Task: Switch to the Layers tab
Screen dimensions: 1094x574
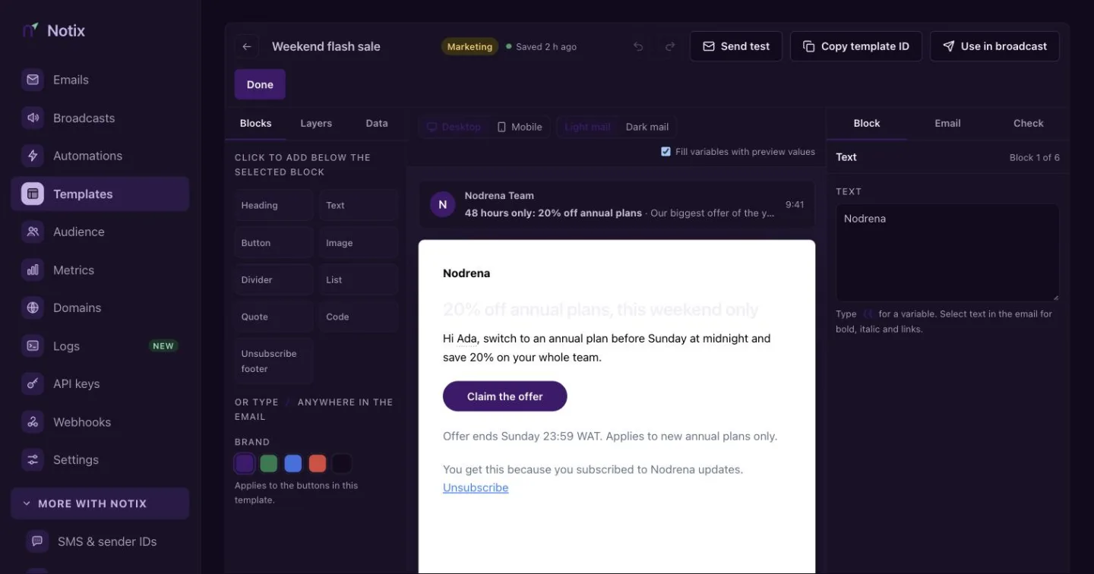Action: click(x=316, y=123)
